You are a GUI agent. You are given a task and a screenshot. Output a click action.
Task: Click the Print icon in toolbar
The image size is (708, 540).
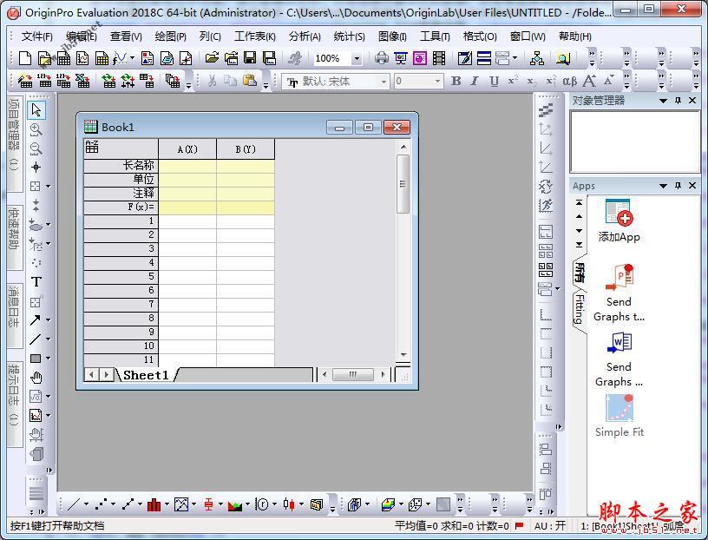tap(382, 58)
